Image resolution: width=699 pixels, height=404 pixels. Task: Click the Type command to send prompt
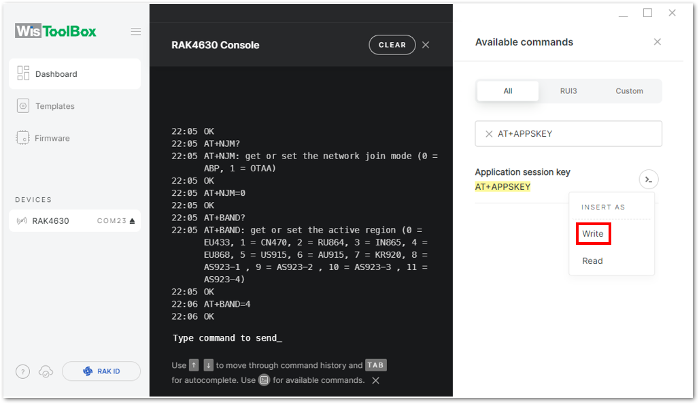pos(227,338)
